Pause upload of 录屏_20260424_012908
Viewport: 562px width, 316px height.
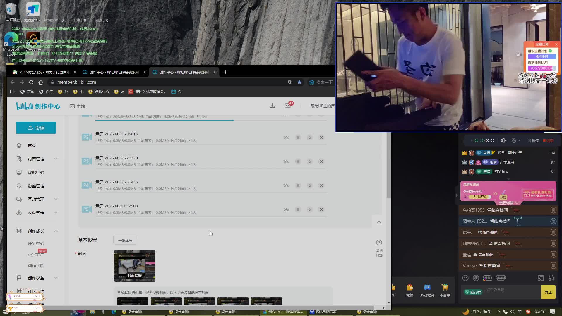(x=298, y=209)
